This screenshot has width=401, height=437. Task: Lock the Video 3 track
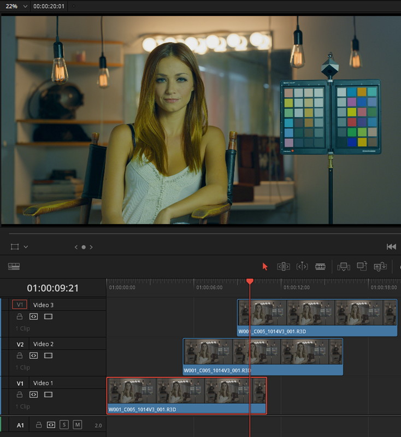coord(20,317)
